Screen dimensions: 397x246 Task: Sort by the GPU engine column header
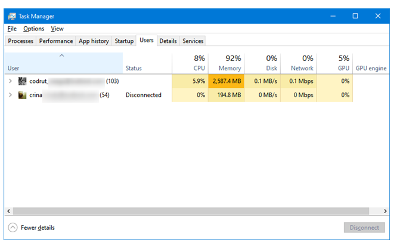[x=371, y=63]
